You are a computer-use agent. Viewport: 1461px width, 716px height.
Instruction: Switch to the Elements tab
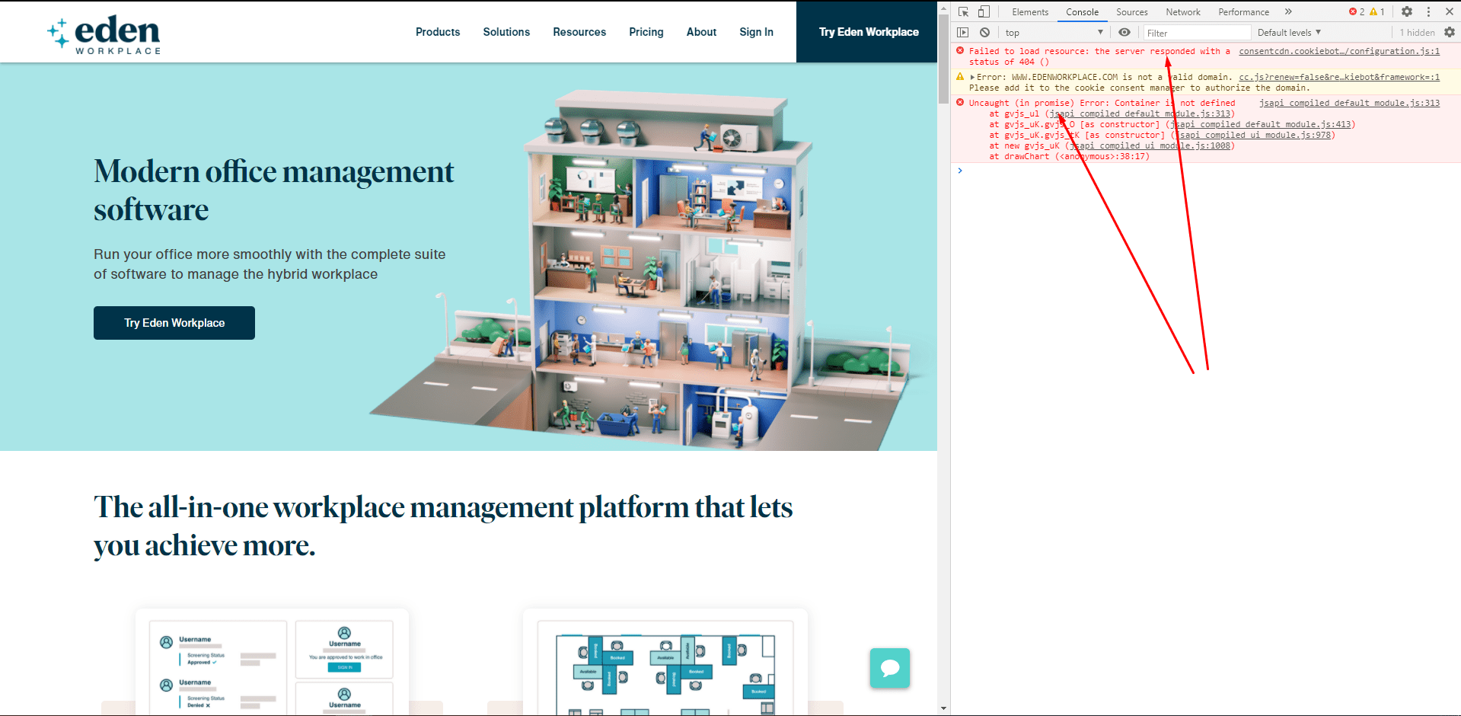(x=1030, y=11)
